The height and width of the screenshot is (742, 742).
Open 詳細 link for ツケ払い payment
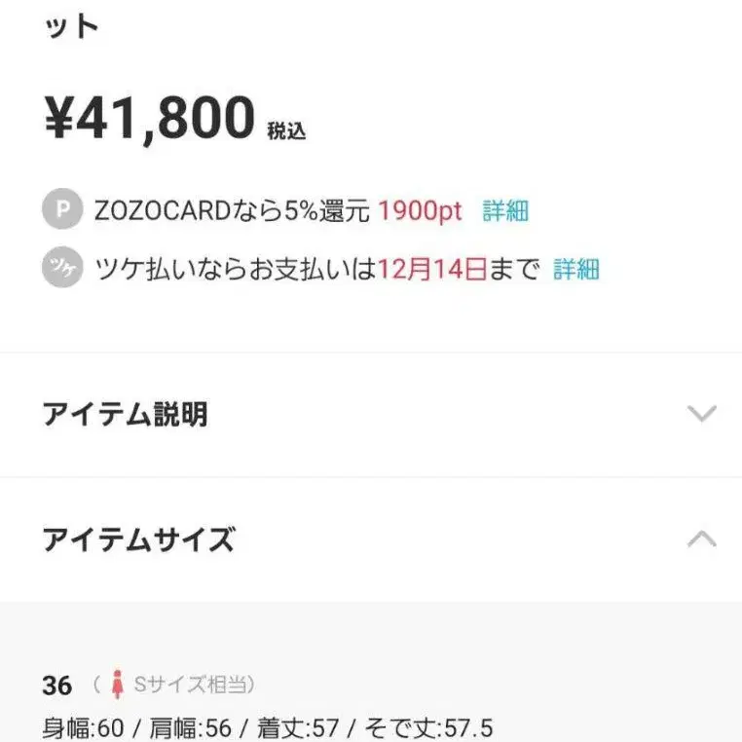[576, 269]
